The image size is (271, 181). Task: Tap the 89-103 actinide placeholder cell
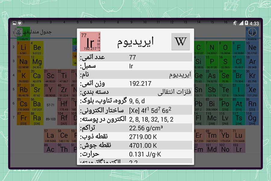pos(50,119)
